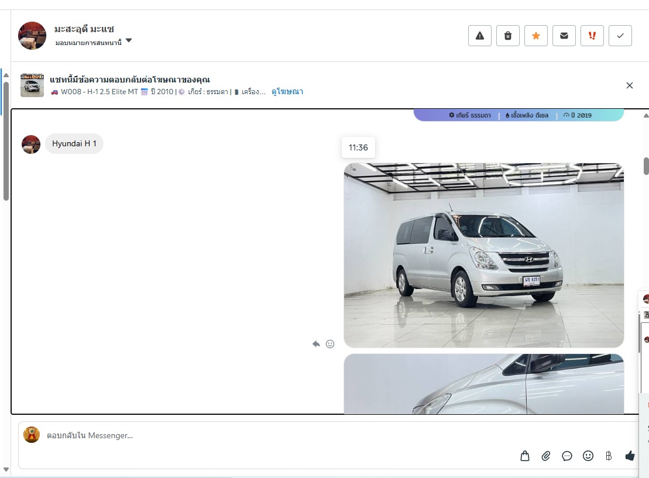Open the ad thumbnail in banner
The height and width of the screenshot is (478, 649).
(x=32, y=85)
